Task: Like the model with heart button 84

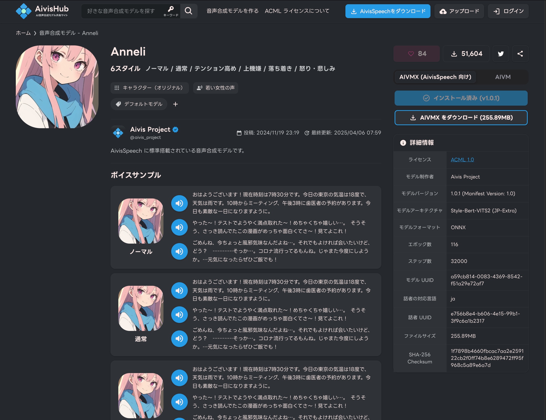Action: pyautogui.click(x=417, y=54)
